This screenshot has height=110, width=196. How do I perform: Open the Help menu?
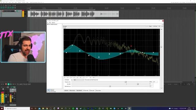27,2
